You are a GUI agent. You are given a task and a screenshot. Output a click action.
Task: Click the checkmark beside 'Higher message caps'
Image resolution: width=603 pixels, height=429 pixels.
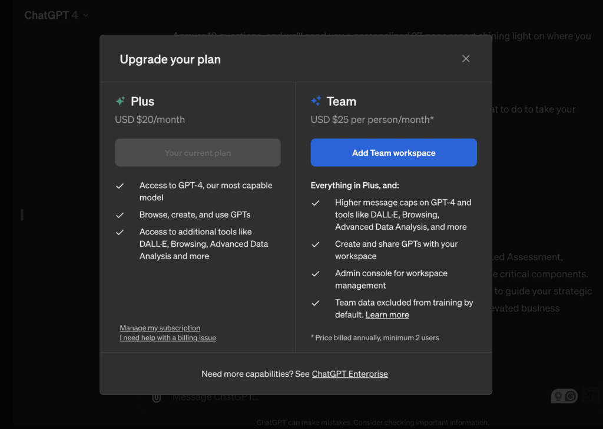(316, 202)
